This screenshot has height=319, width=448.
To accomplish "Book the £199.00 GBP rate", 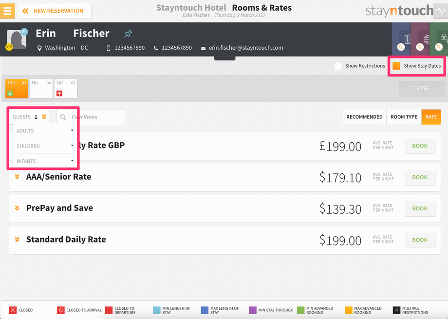I will coord(420,146).
